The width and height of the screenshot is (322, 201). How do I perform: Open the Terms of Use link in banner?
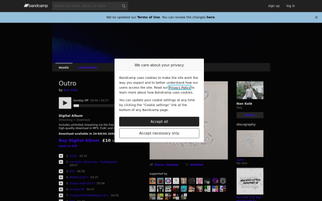point(149,17)
